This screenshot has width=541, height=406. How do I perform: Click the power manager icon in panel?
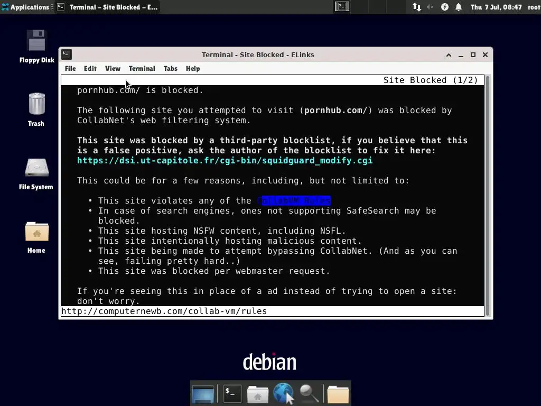click(x=445, y=7)
